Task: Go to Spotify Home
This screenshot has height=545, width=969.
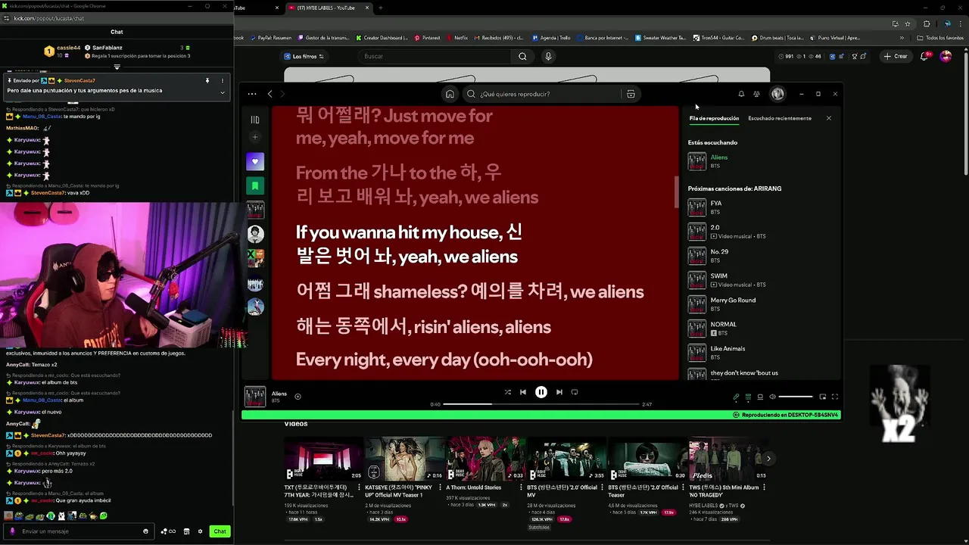Action: click(450, 94)
